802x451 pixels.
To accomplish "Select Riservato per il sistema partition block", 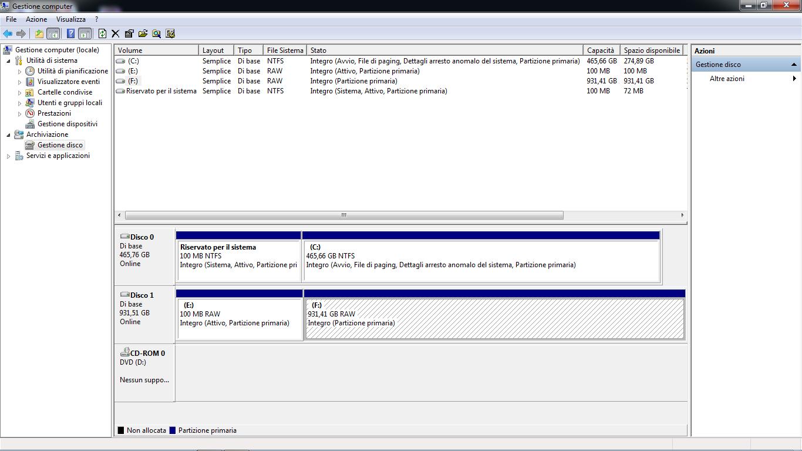I will point(238,257).
